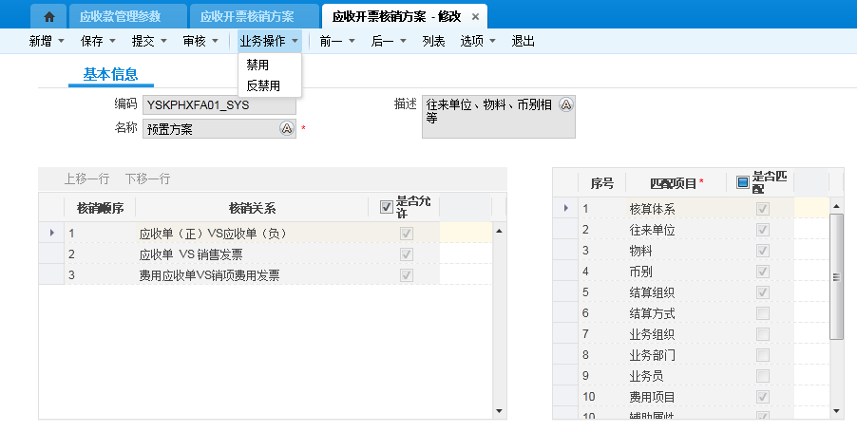Open multilingual editor icon for 名称 field
This screenshot has height=432, width=857.
[286, 129]
